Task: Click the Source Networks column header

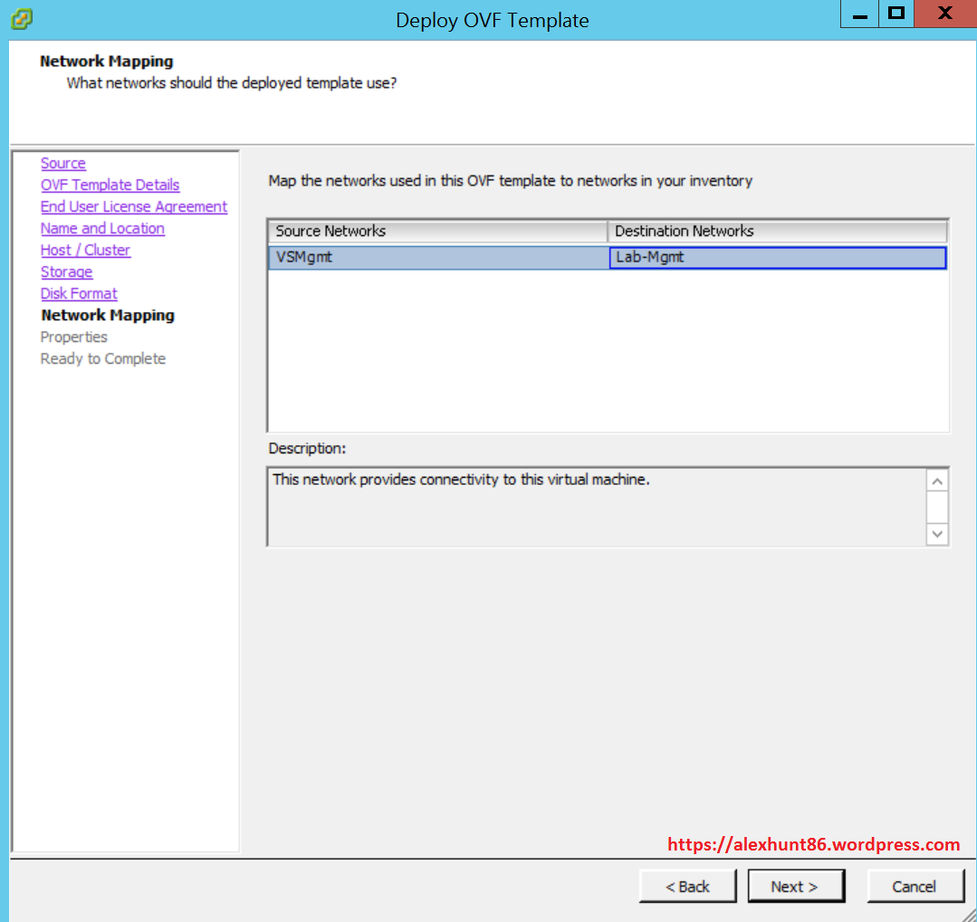Action: 438,232
